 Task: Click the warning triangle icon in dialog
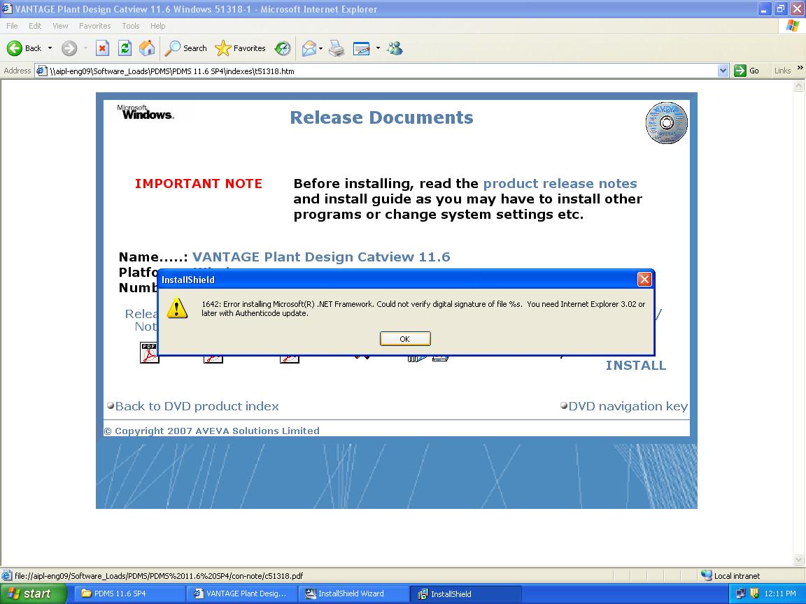(x=177, y=308)
